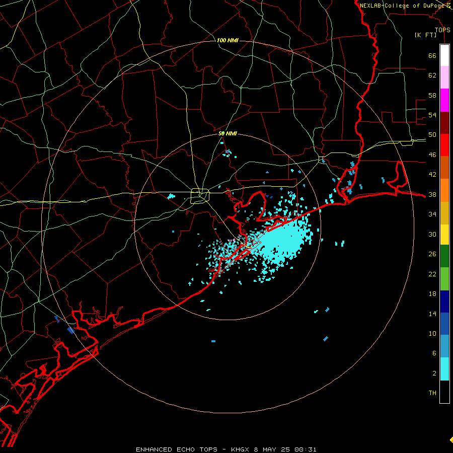This screenshot has height=453, width=453.
Task: Click the 00:31 timestamp
Action: pyautogui.click(x=306, y=449)
